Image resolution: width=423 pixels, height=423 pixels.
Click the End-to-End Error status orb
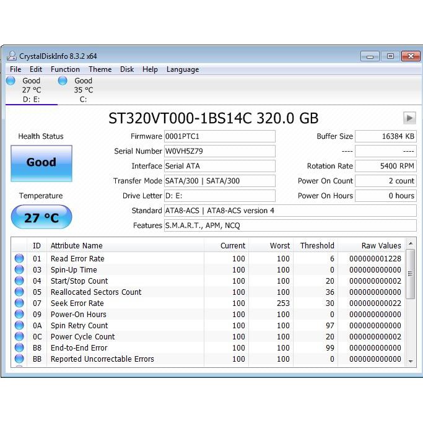point(19,348)
